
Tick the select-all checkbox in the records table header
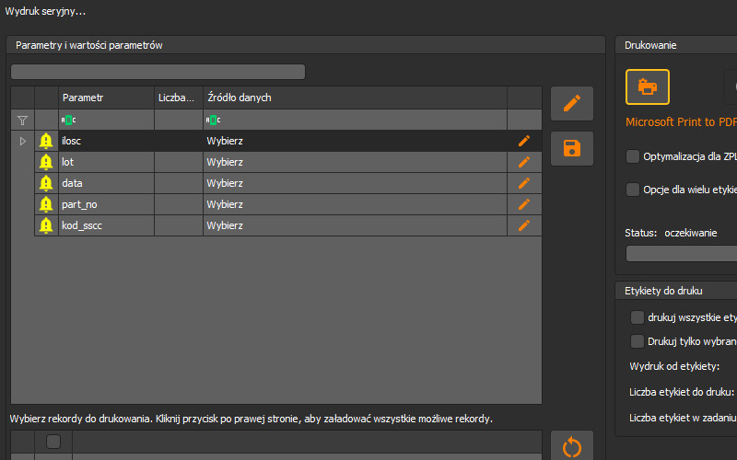tap(53, 442)
